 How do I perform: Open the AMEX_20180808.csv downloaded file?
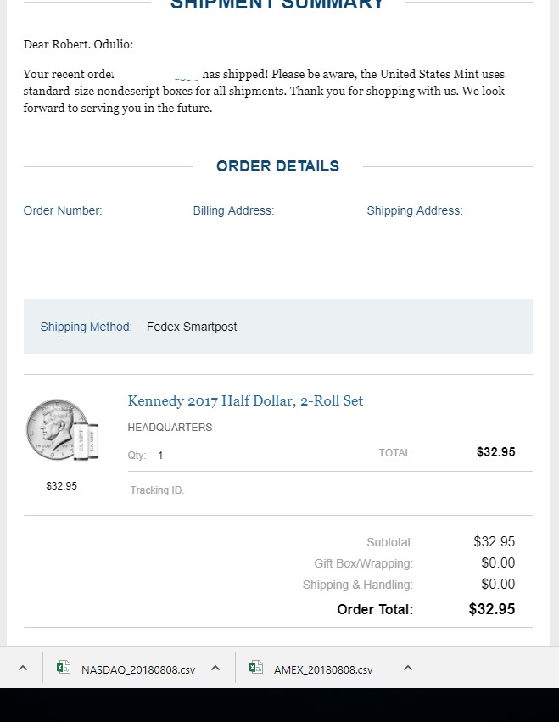[x=322, y=669]
